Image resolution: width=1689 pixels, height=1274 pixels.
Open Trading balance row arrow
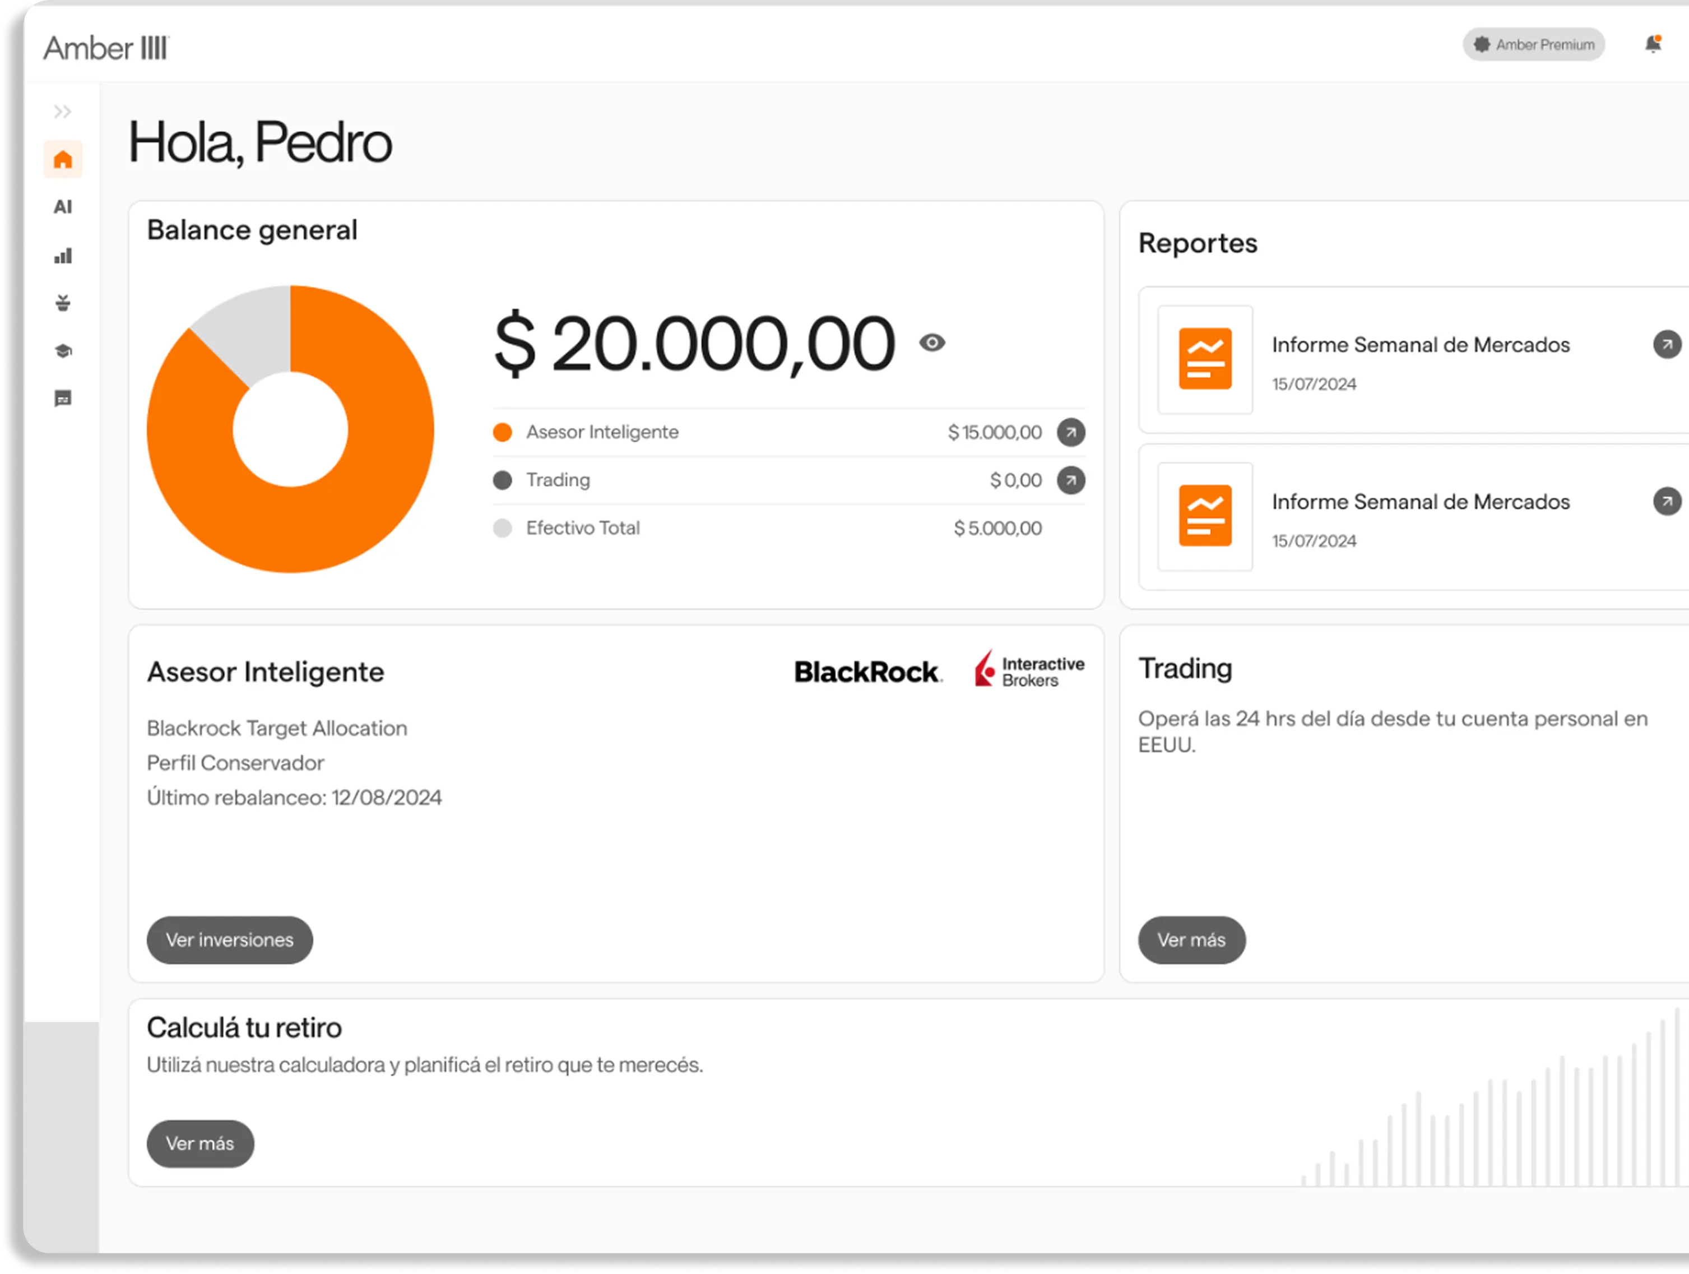(x=1071, y=480)
